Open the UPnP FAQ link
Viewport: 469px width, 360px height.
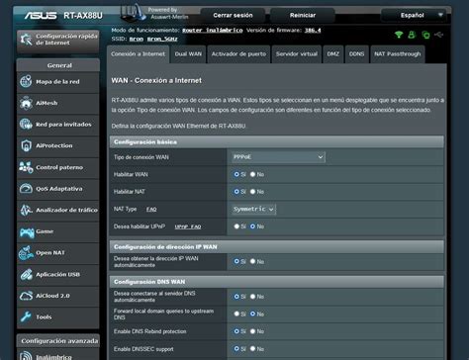pos(188,226)
